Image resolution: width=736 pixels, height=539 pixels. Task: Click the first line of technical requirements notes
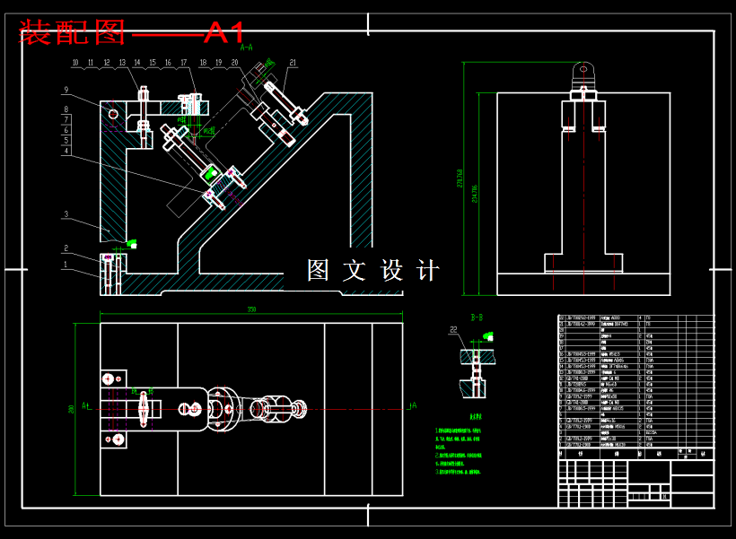click(458, 430)
